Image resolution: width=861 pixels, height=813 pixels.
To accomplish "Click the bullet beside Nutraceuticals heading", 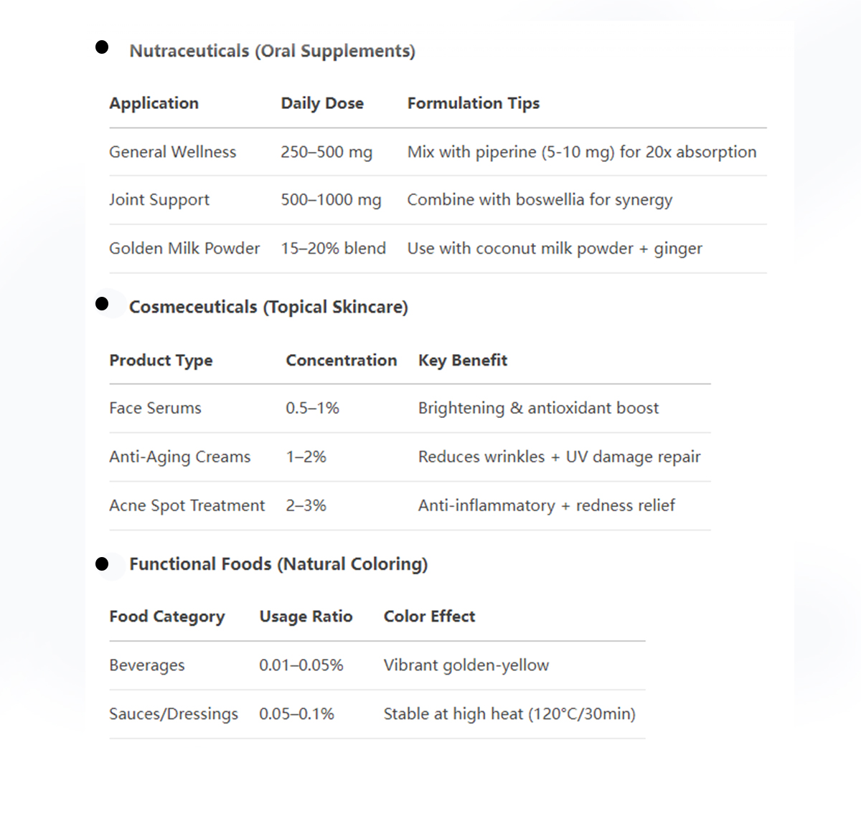I will pos(102,47).
